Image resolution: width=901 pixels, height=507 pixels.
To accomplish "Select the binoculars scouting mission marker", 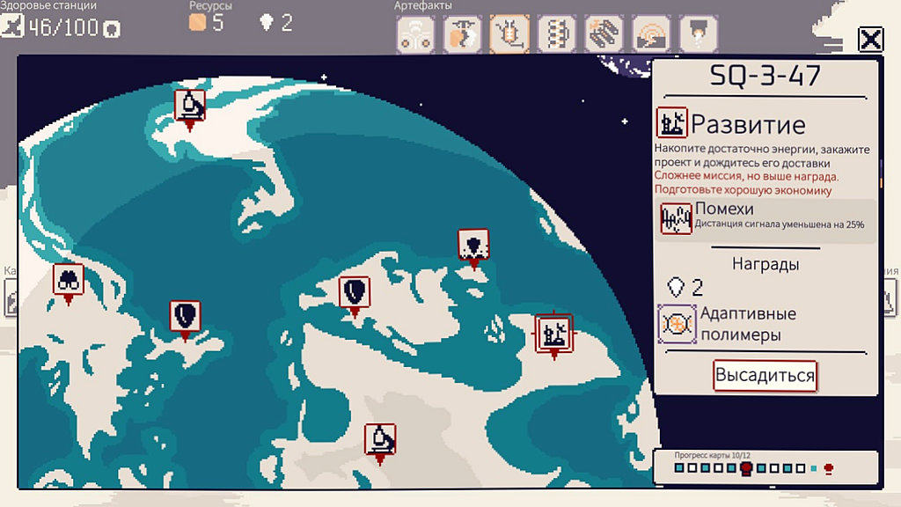I will pyautogui.click(x=69, y=281).
